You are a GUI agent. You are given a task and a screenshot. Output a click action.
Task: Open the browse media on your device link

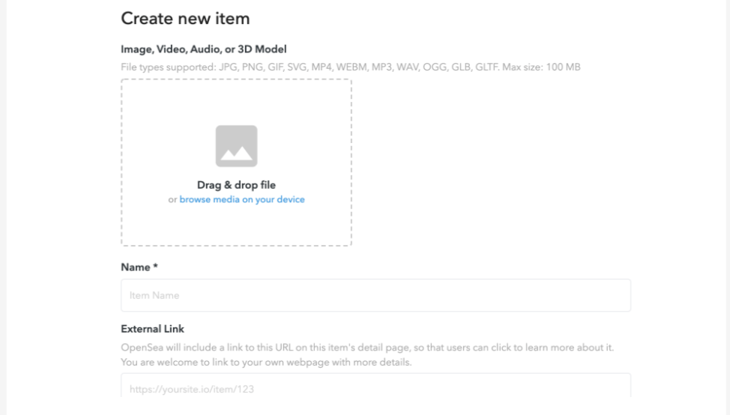click(x=242, y=199)
